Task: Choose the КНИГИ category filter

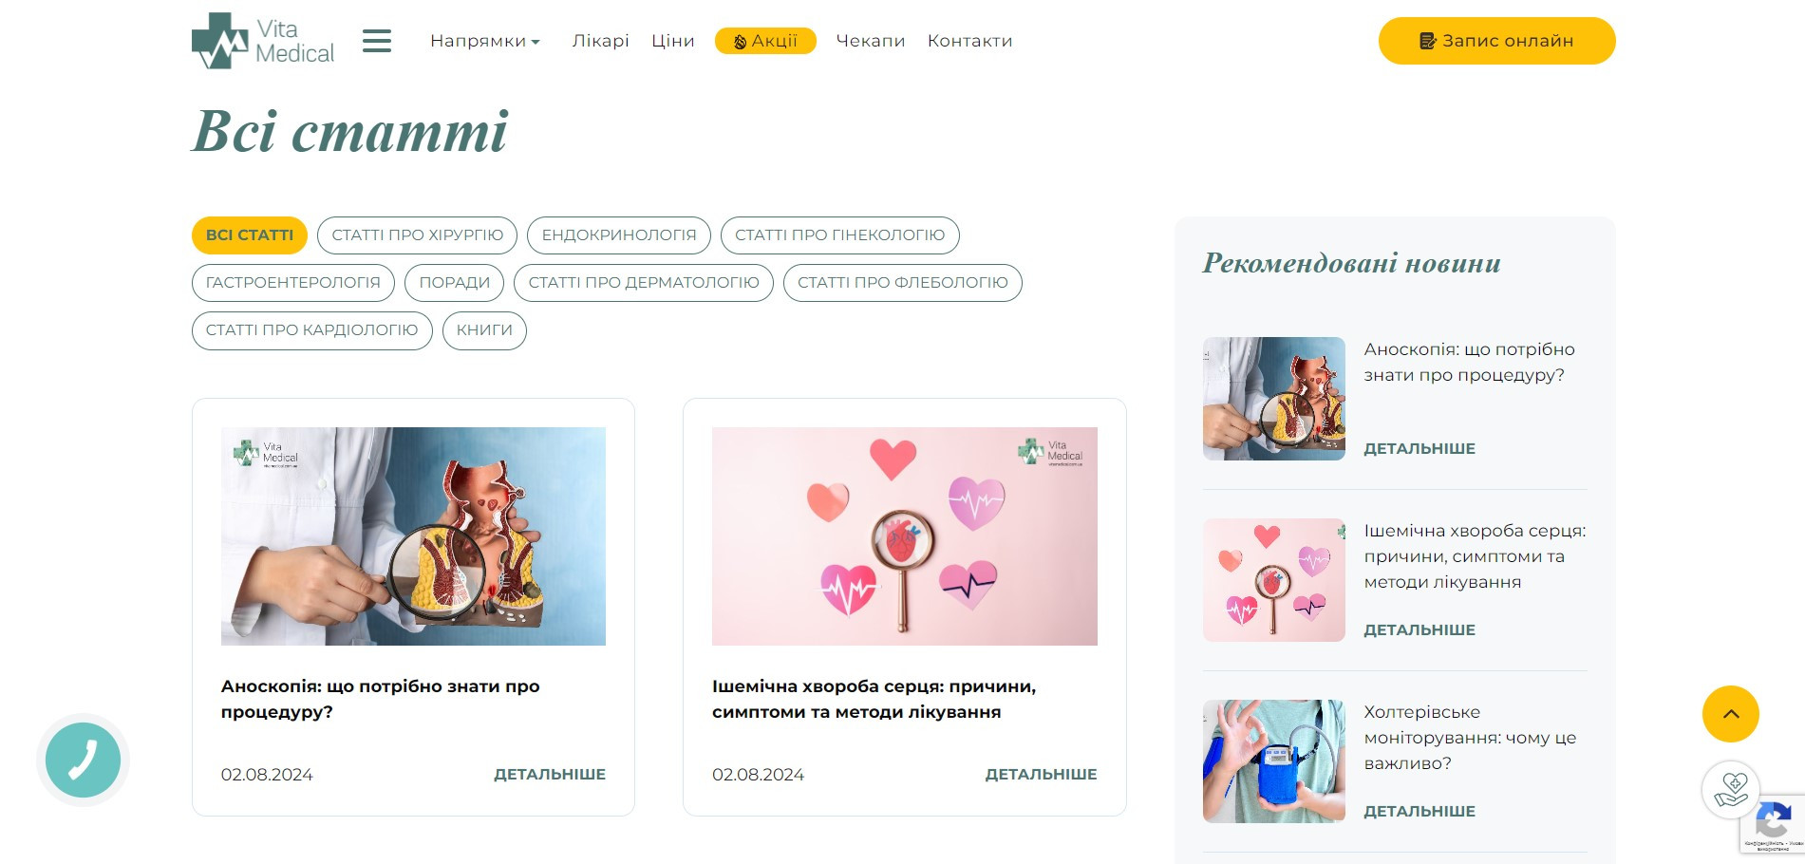Action: click(484, 330)
